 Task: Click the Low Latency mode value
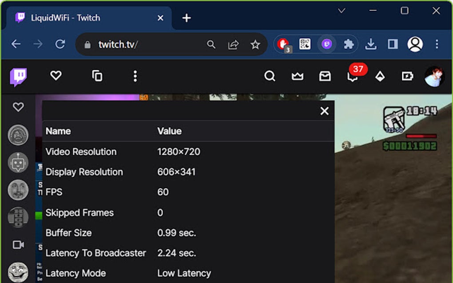coord(184,274)
